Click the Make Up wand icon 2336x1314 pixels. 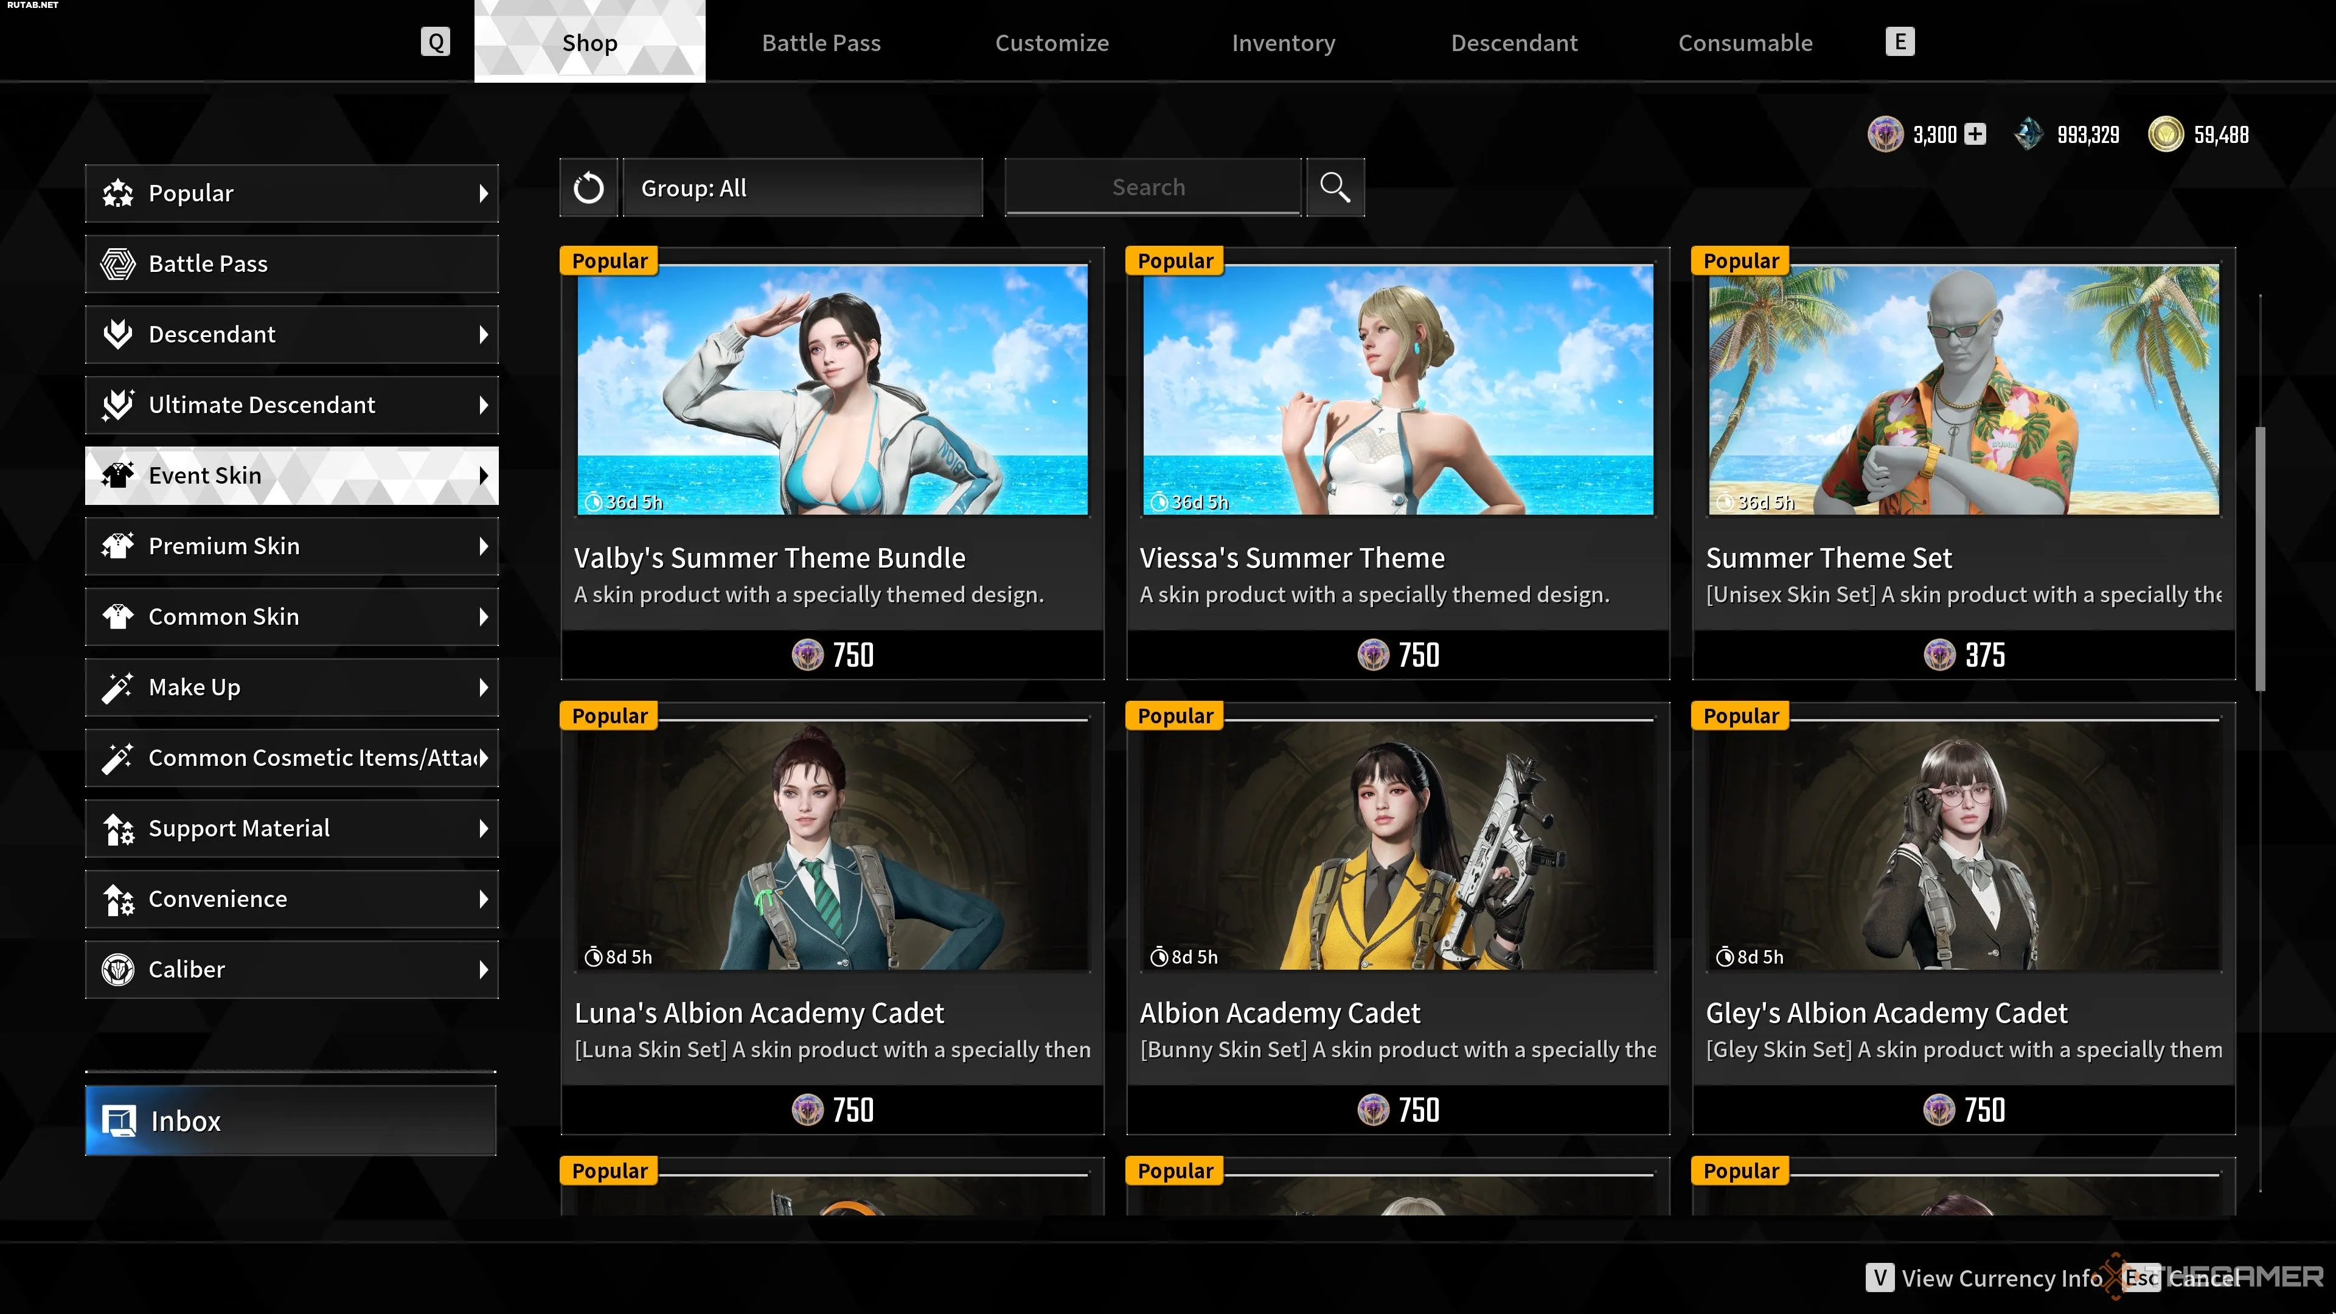coord(118,687)
